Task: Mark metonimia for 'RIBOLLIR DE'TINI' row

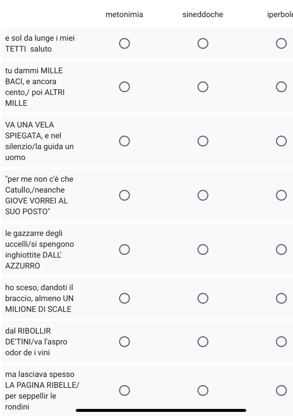Action: [x=125, y=342]
